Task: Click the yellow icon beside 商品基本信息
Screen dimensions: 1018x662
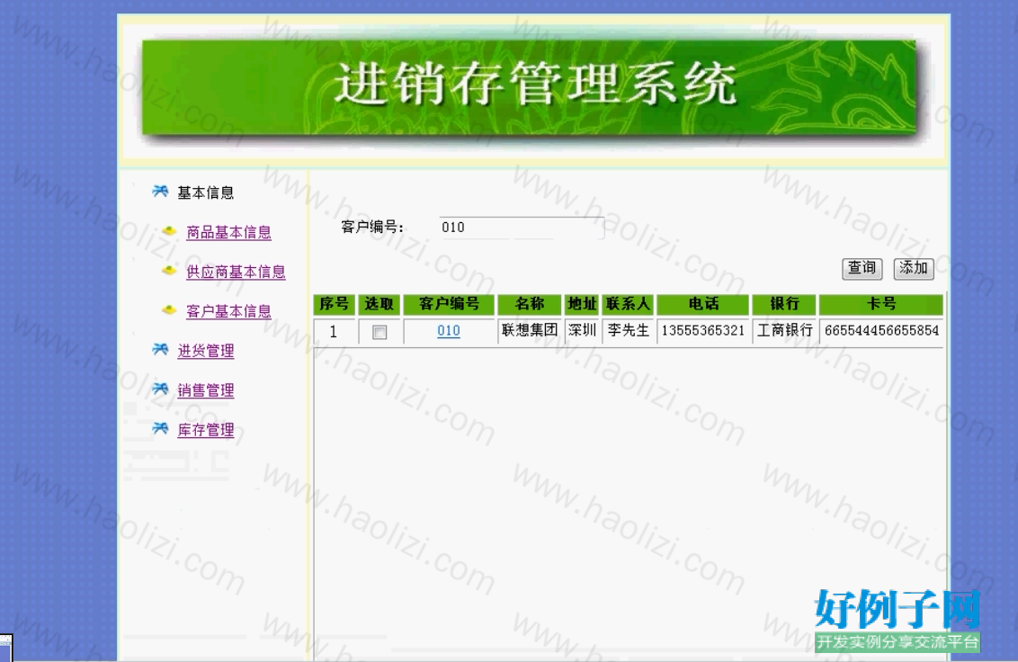Action: tap(169, 231)
